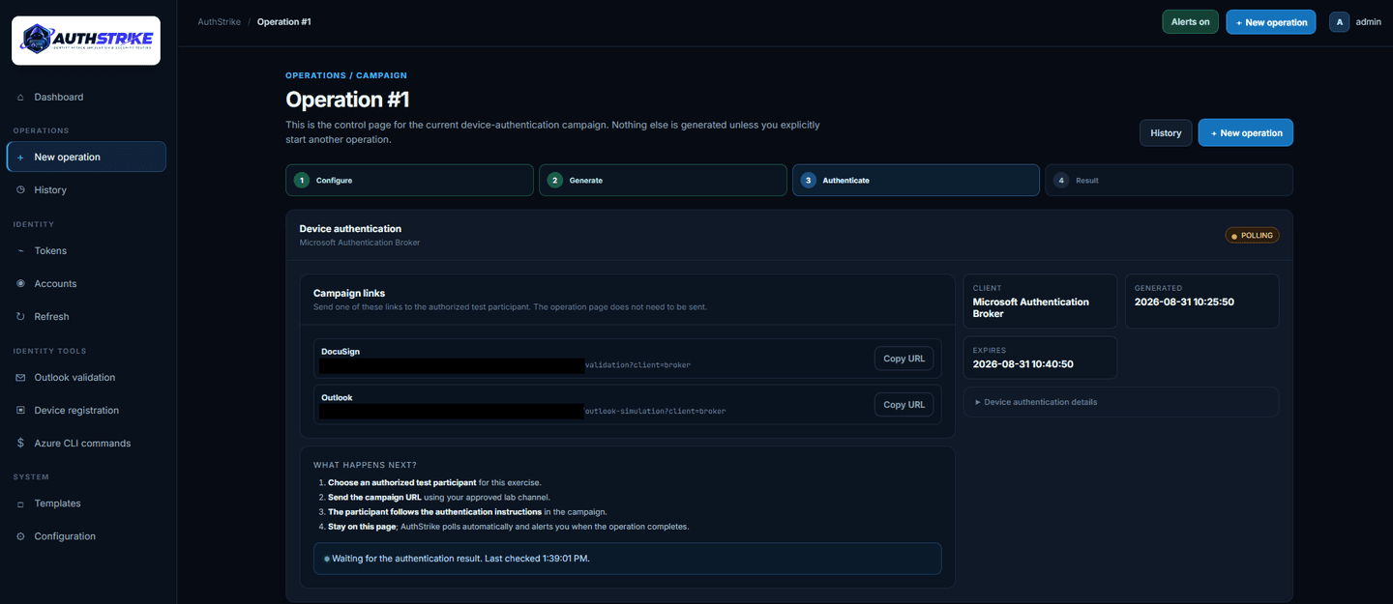Click AuthStrike in the top breadcrumb
The image size is (1393, 604).
pyautogui.click(x=218, y=22)
